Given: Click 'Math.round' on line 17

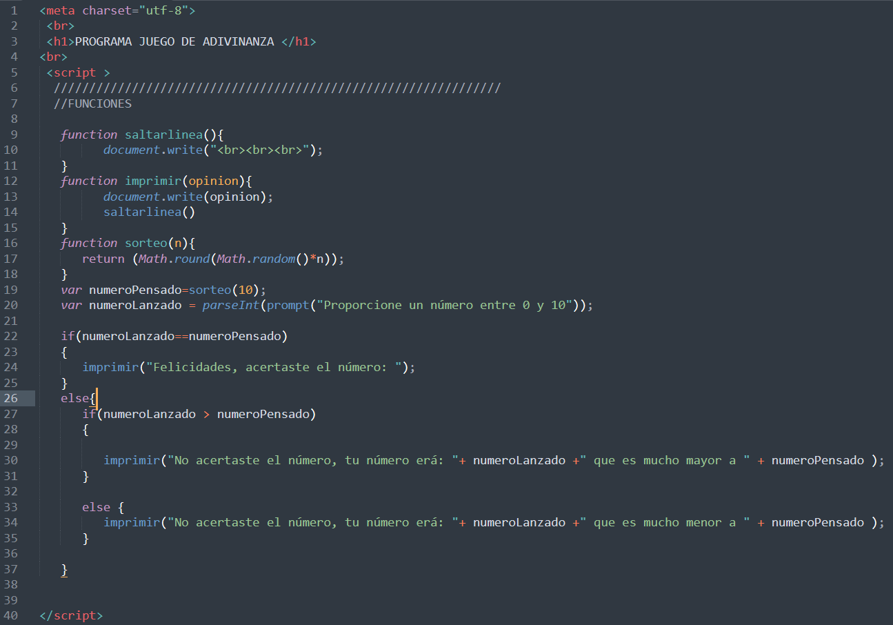Looking at the screenshot, I should pyautogui.click(x=174, y=259).
